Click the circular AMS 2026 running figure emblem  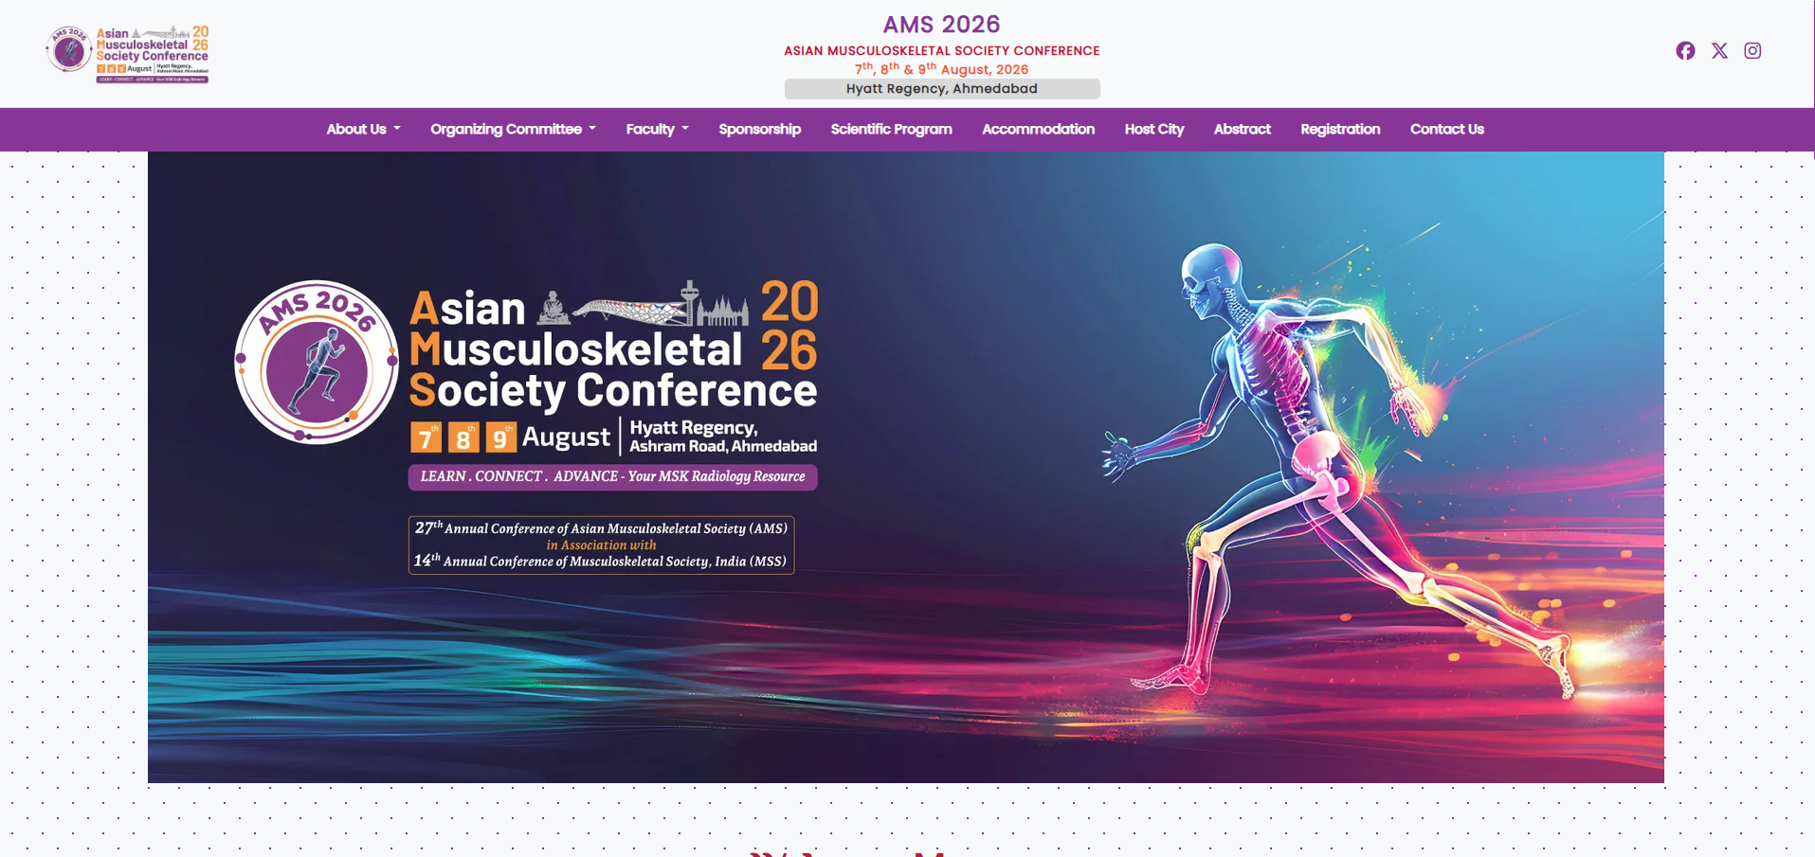pyautogui.click(x=317, y=363)
